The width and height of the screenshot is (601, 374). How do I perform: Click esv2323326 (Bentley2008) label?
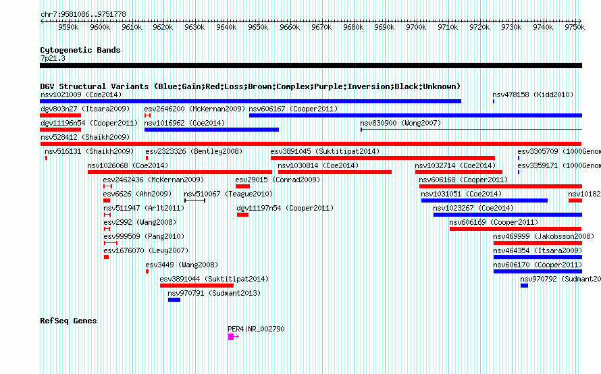194,151
